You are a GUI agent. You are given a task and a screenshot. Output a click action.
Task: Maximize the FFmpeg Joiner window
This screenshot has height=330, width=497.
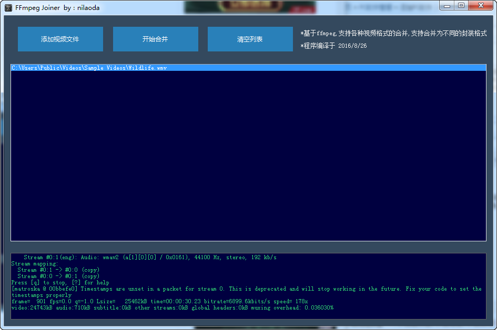tap(461, 6)
